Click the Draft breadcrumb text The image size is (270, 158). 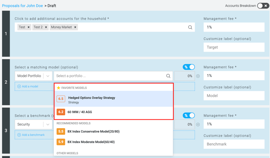coord(52,6)
